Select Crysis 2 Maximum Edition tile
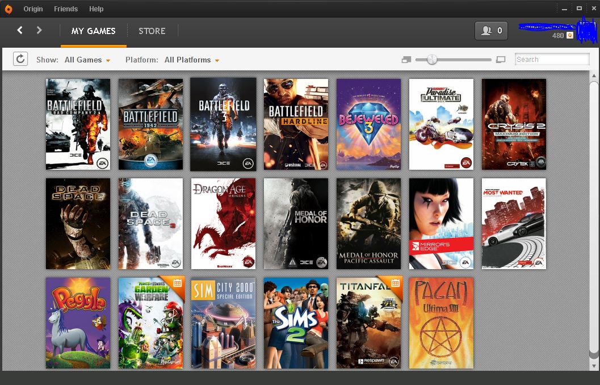This screenshot has height=385, width=600. (514, 124)
